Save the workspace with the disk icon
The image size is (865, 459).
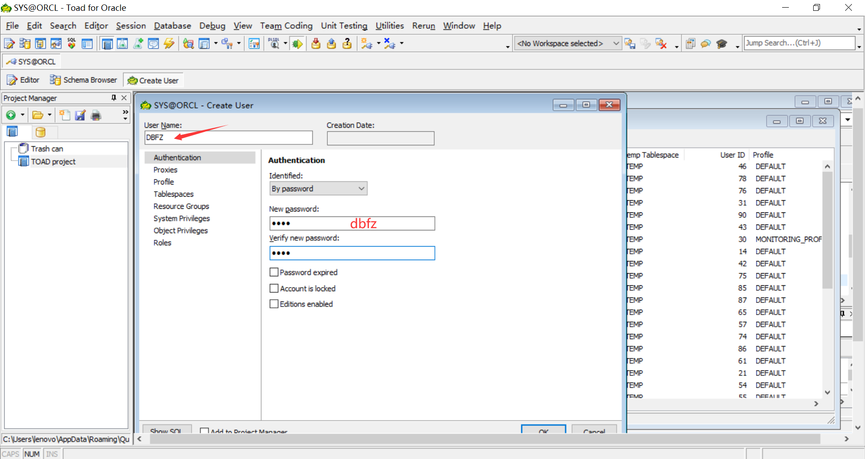point(630,44)
